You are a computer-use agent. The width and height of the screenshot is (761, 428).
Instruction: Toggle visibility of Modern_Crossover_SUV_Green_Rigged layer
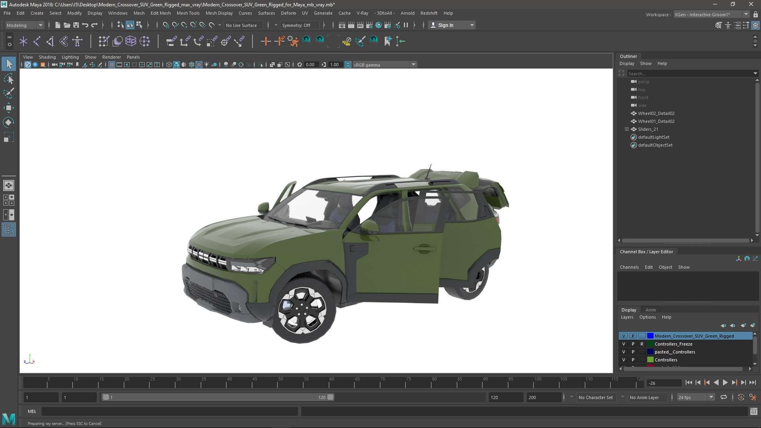623,336
